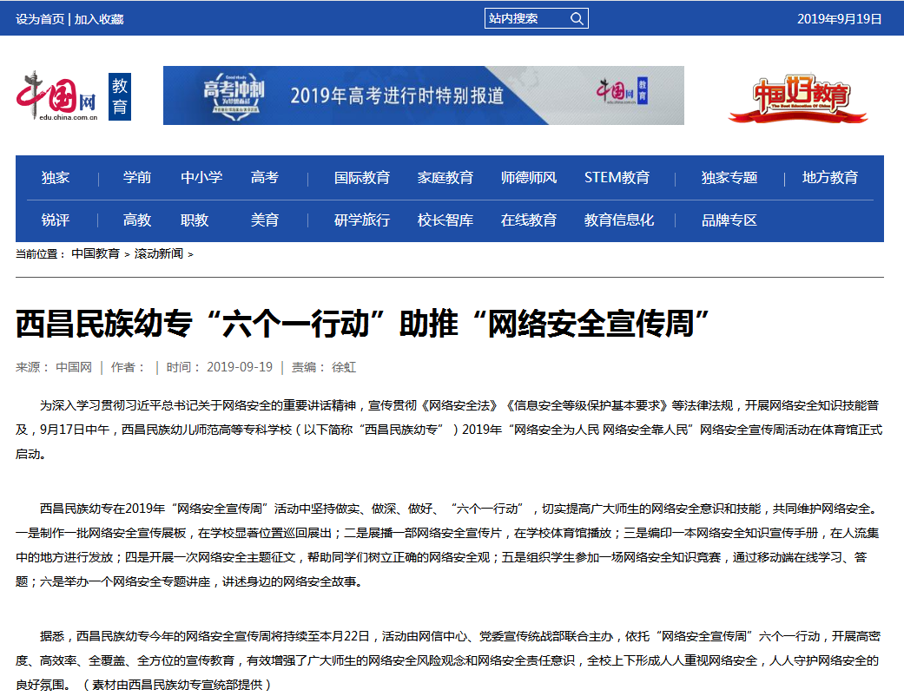Select STEM教育 in the navigation
The width and height of the screenshot is (904, 696).
click(x=617, y=178)
